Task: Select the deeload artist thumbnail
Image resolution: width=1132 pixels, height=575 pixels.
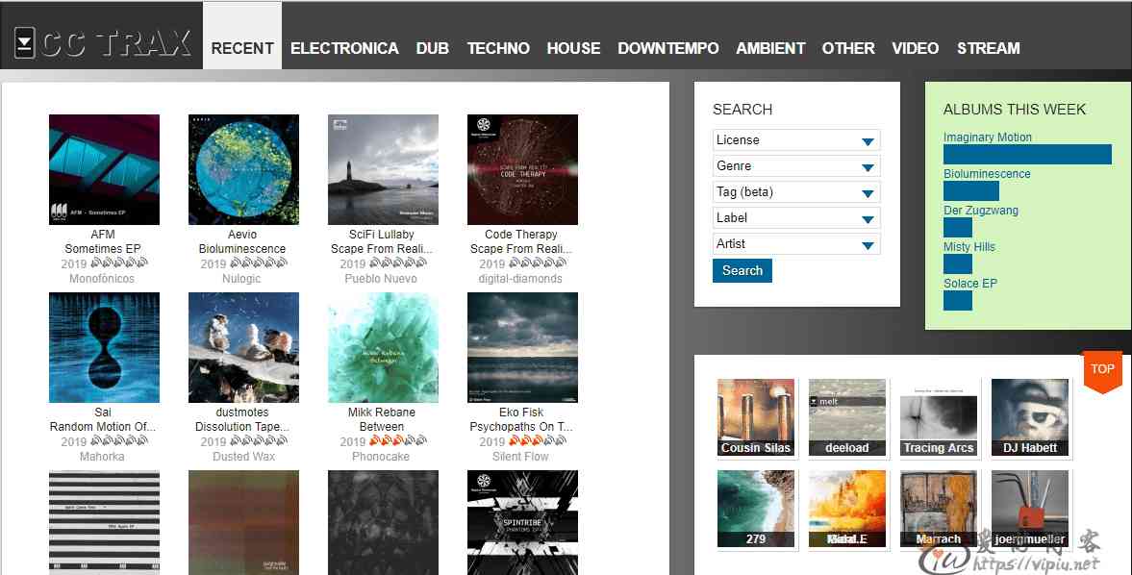Action: [x=846, y=417]
